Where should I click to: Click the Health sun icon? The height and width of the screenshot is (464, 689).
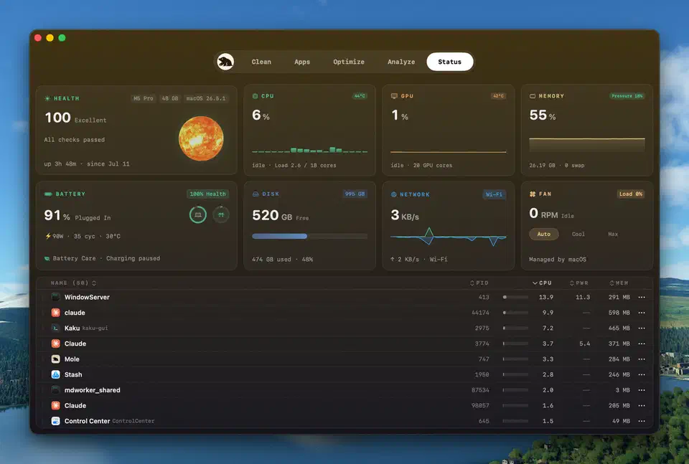point(47,98)
